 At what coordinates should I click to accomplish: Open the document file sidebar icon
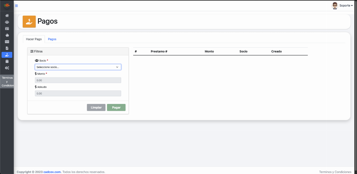tap(7, 48)
